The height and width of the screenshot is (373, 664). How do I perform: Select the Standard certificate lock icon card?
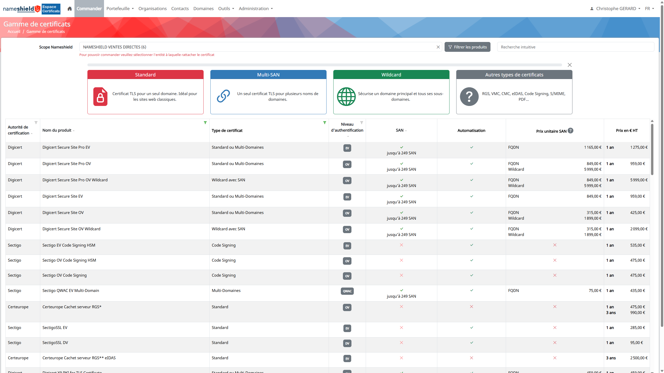coord(100,96)
